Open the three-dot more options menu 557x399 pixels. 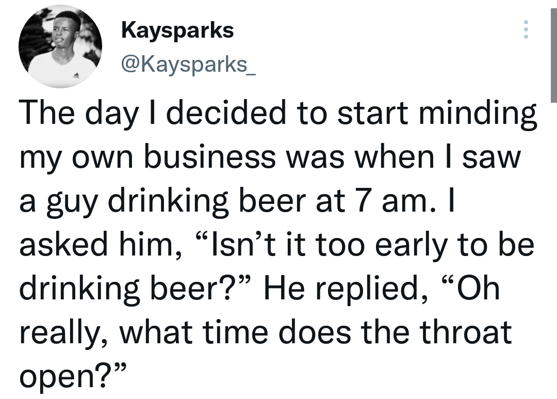click(x=526, y=29)
